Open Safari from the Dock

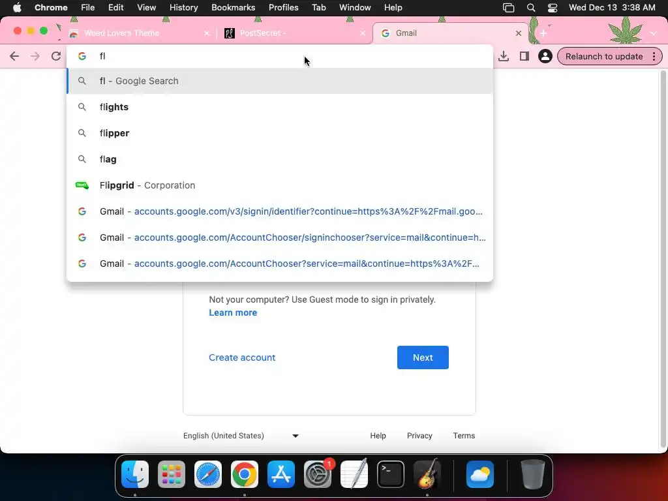208,474
